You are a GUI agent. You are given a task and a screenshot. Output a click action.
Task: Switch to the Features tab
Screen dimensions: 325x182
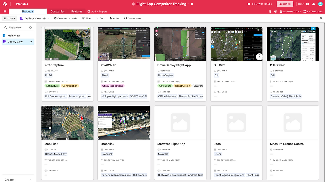pyautogui.click(x=77, y=11)
